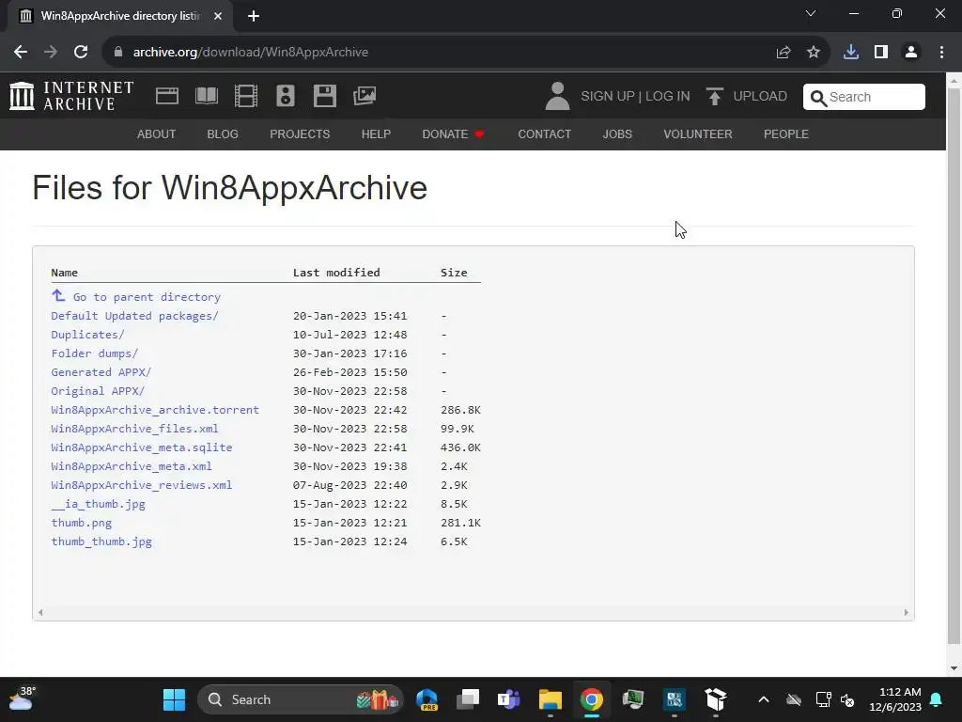Screen dimensions: 962x722
Task: Download Win8AppxArchive_archive.torrent
Action: (x=155, y=410)
